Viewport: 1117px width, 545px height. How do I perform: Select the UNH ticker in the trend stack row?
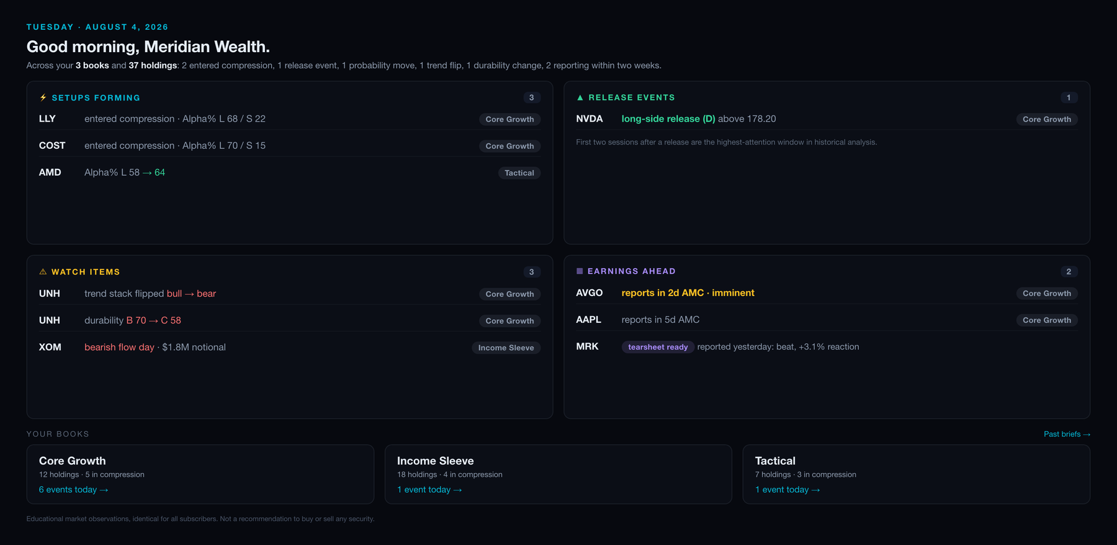[x=50, y=293]
